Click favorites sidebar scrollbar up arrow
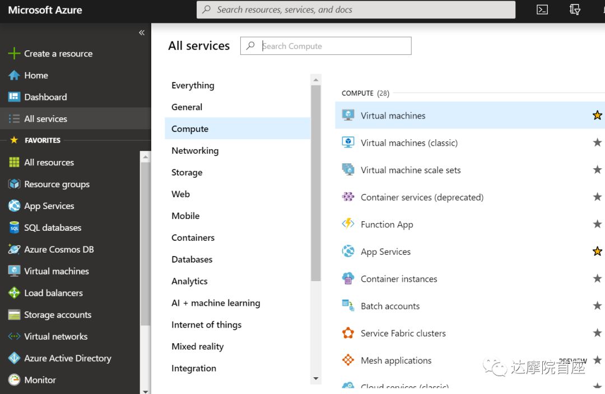605x394 pixels. [x=145, y=157]
